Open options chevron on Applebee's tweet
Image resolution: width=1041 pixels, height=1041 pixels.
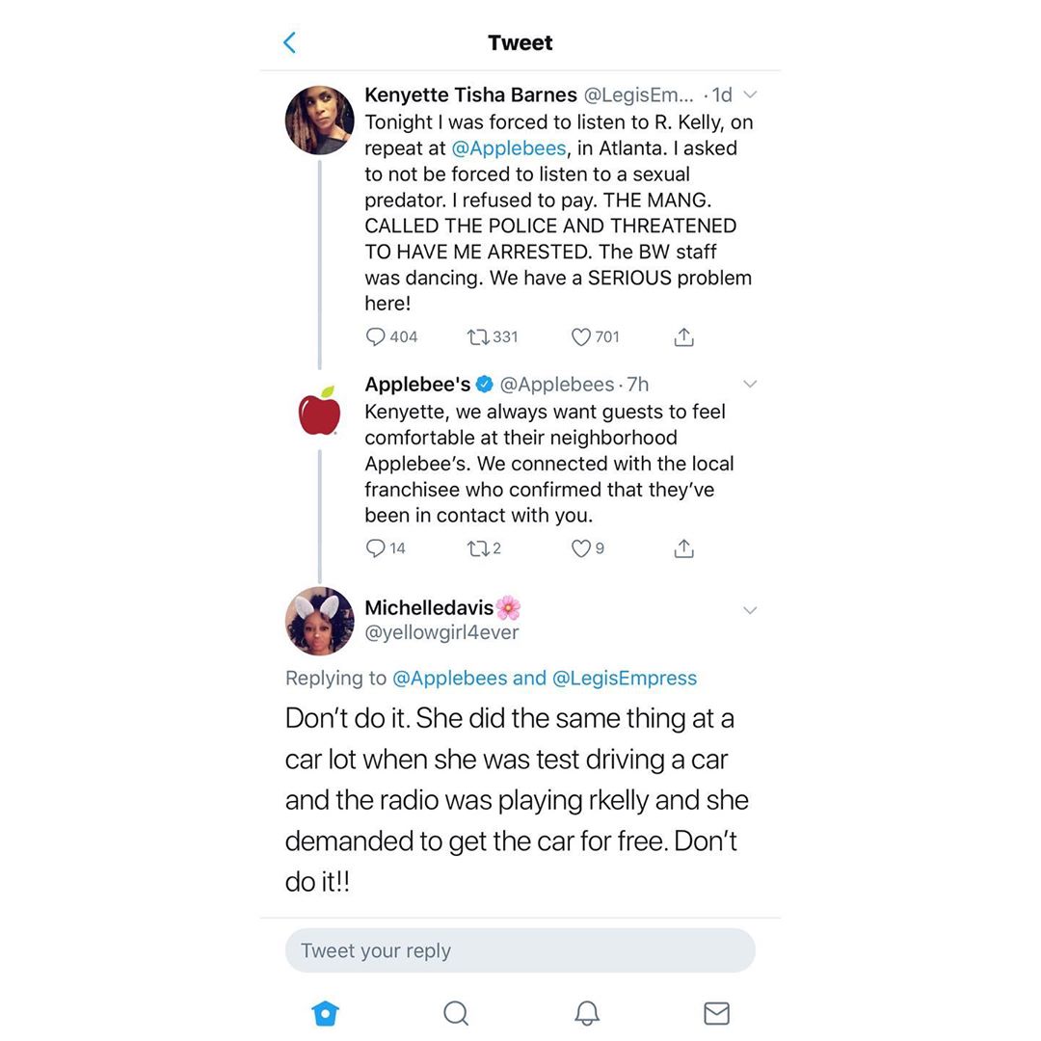(x=750, y=384)
